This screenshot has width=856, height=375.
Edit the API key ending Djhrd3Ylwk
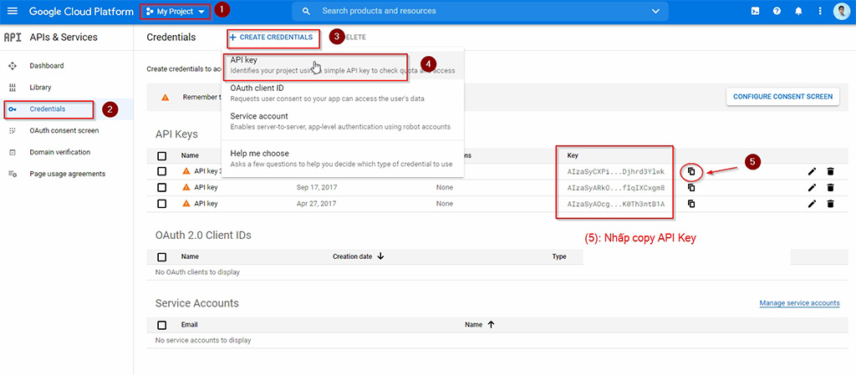(812, 171)
